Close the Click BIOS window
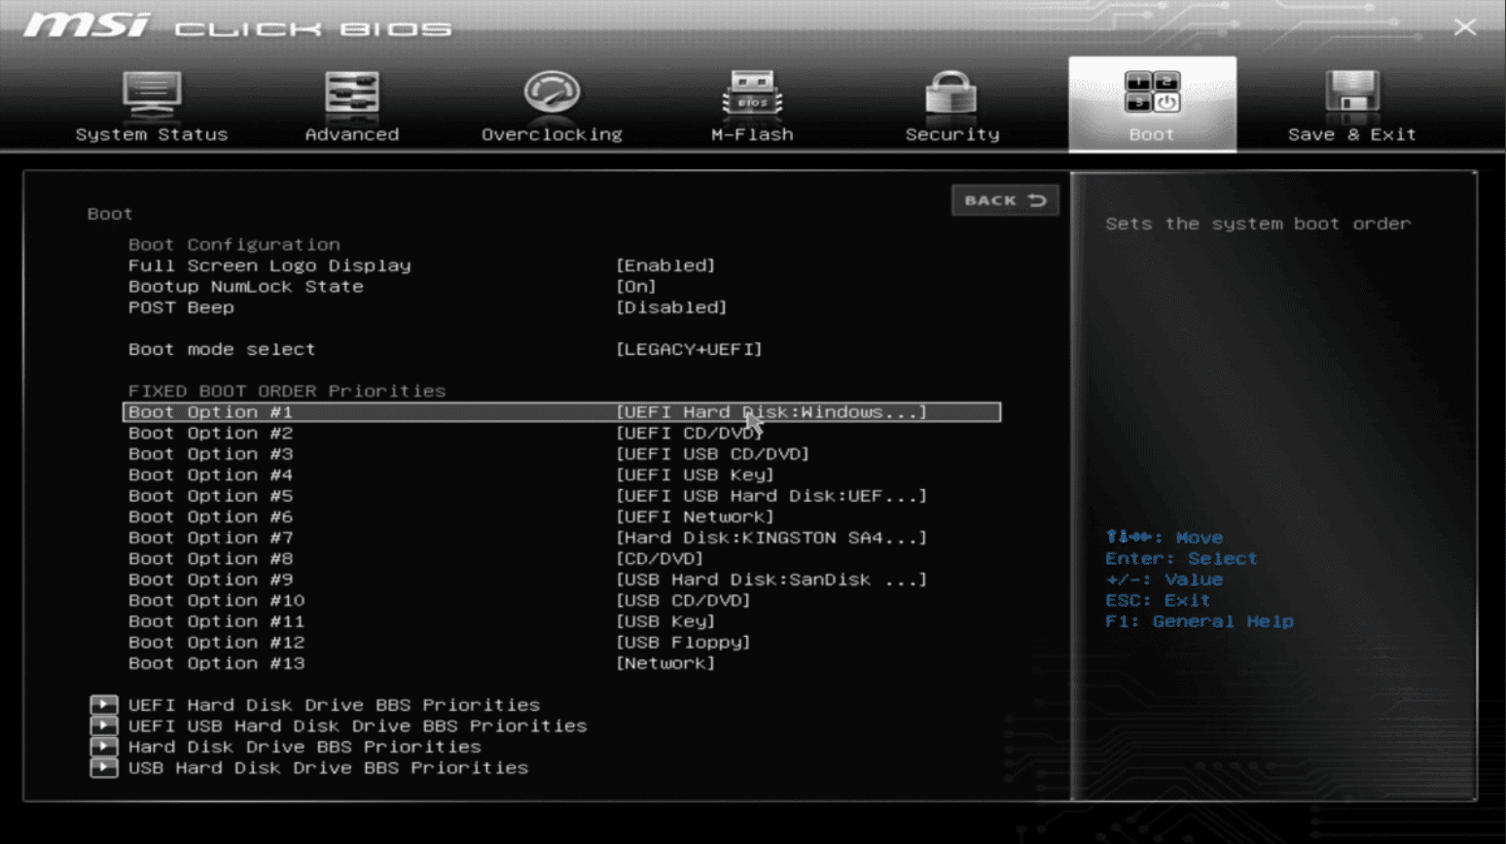The width and height of the screenshot is (1506, 844). 1465,27
